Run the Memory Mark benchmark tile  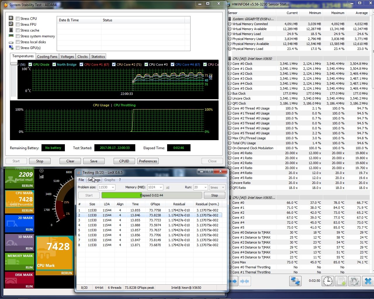click(20, 261)
